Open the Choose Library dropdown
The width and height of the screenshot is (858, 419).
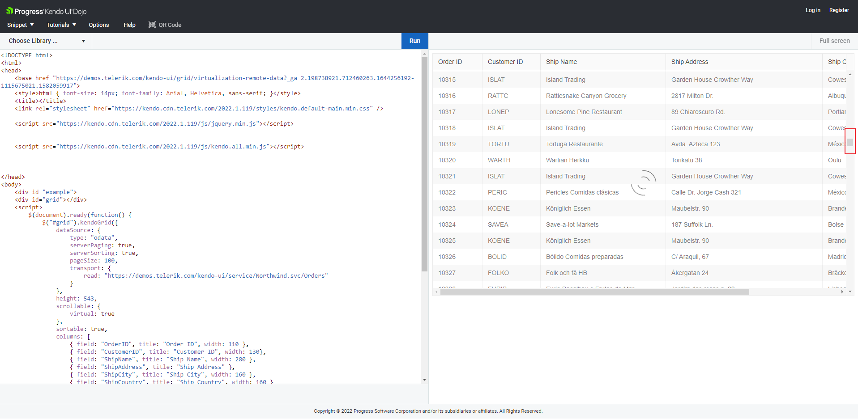46,41
